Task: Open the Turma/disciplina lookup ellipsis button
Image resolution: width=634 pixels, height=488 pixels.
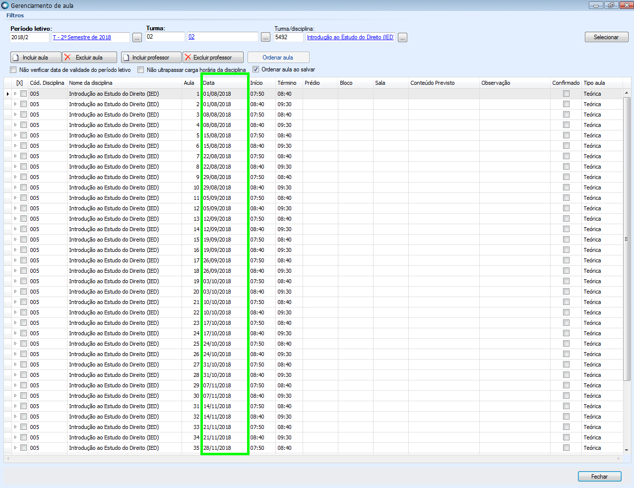Action: [403, 37]
